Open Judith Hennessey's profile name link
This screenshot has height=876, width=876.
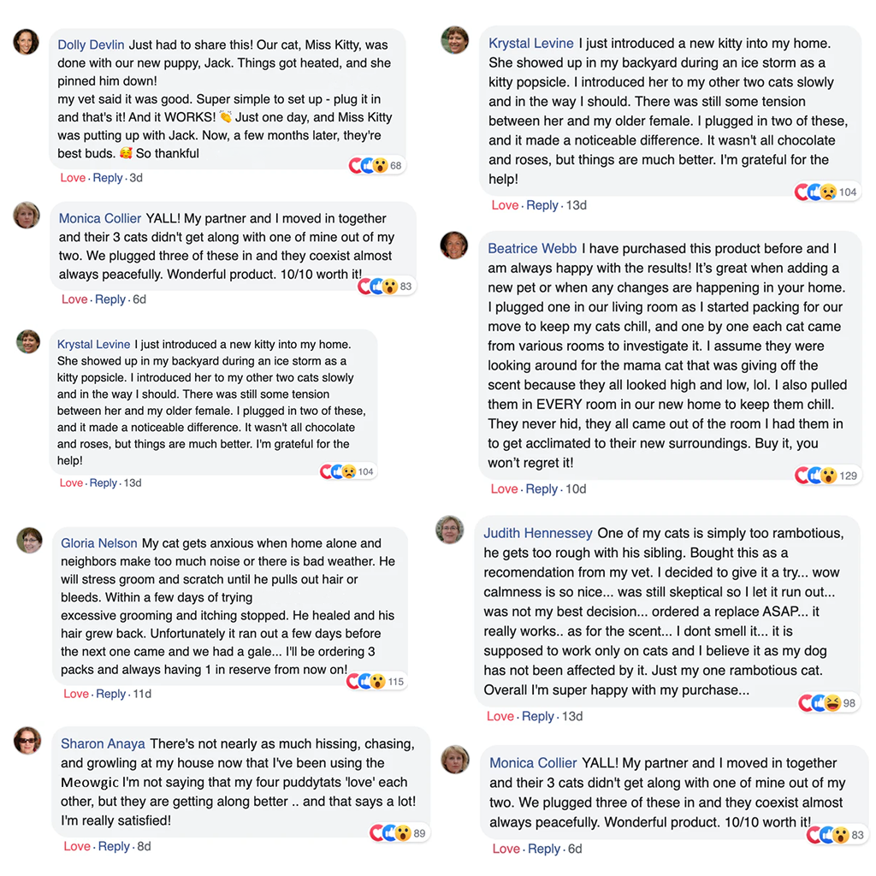tap(537, 533)
